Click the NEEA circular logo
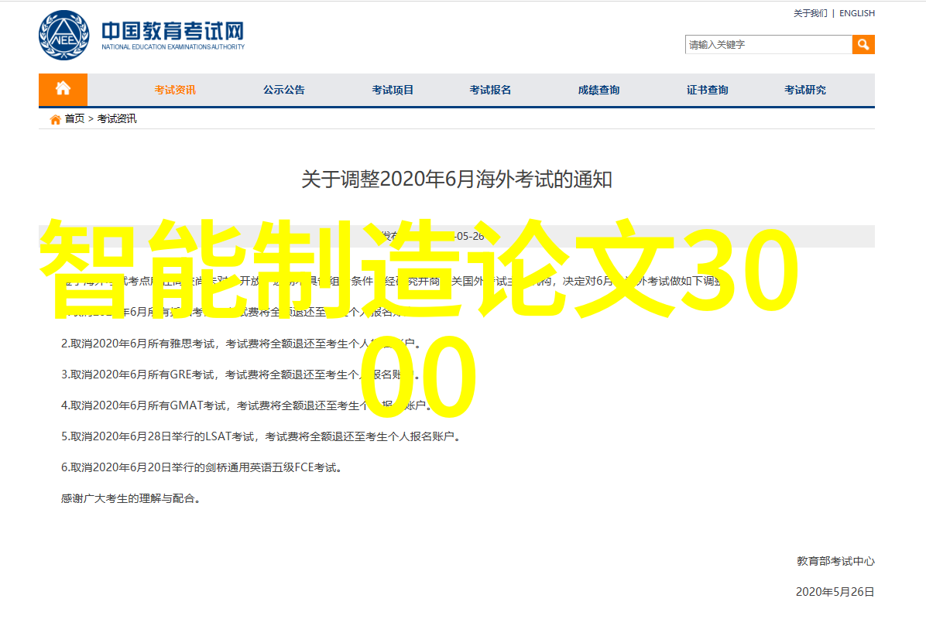The width and height of the screenshot is (926, 619). tap(63, 36)
